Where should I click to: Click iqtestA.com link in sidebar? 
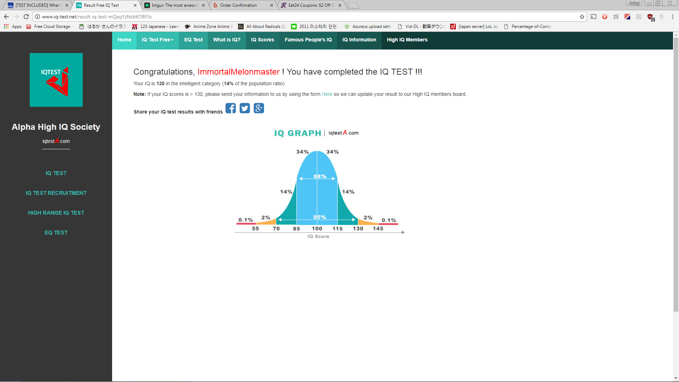click(56, 141)
